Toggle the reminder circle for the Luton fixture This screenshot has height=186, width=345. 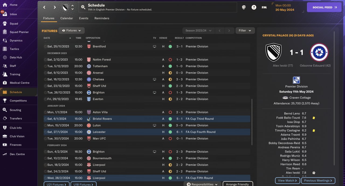coord(45,125)
